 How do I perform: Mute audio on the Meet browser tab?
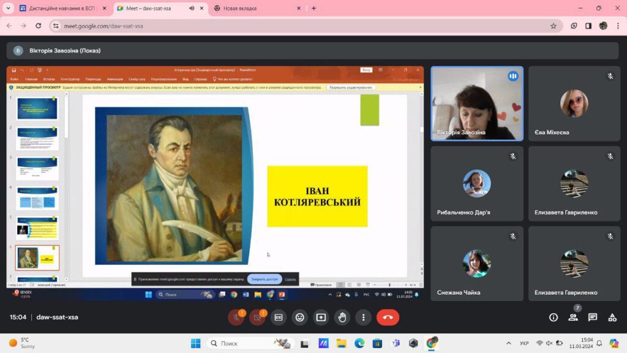tap(192, 8)
